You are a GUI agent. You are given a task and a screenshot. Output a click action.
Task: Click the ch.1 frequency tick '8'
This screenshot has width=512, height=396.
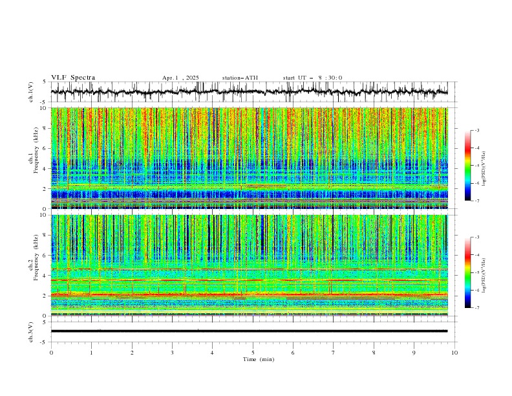pos(45,128)
